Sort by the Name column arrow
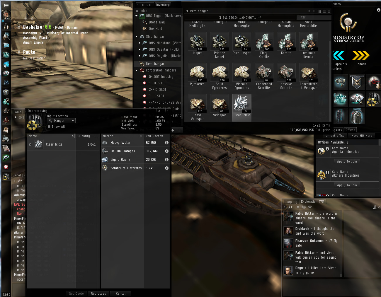Viewport: 381px width, 297px height. [x=73, y=136]
